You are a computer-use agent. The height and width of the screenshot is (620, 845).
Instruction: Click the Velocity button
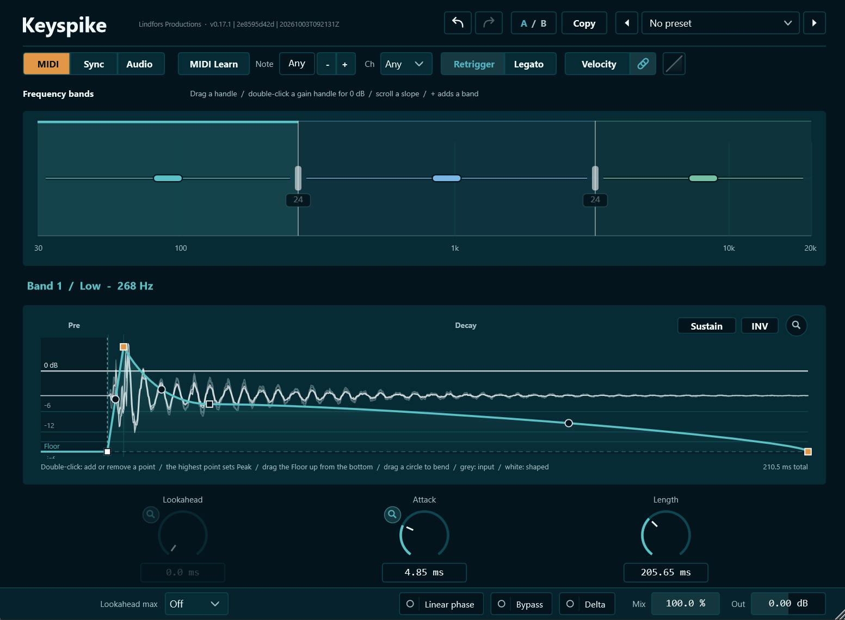598,64
